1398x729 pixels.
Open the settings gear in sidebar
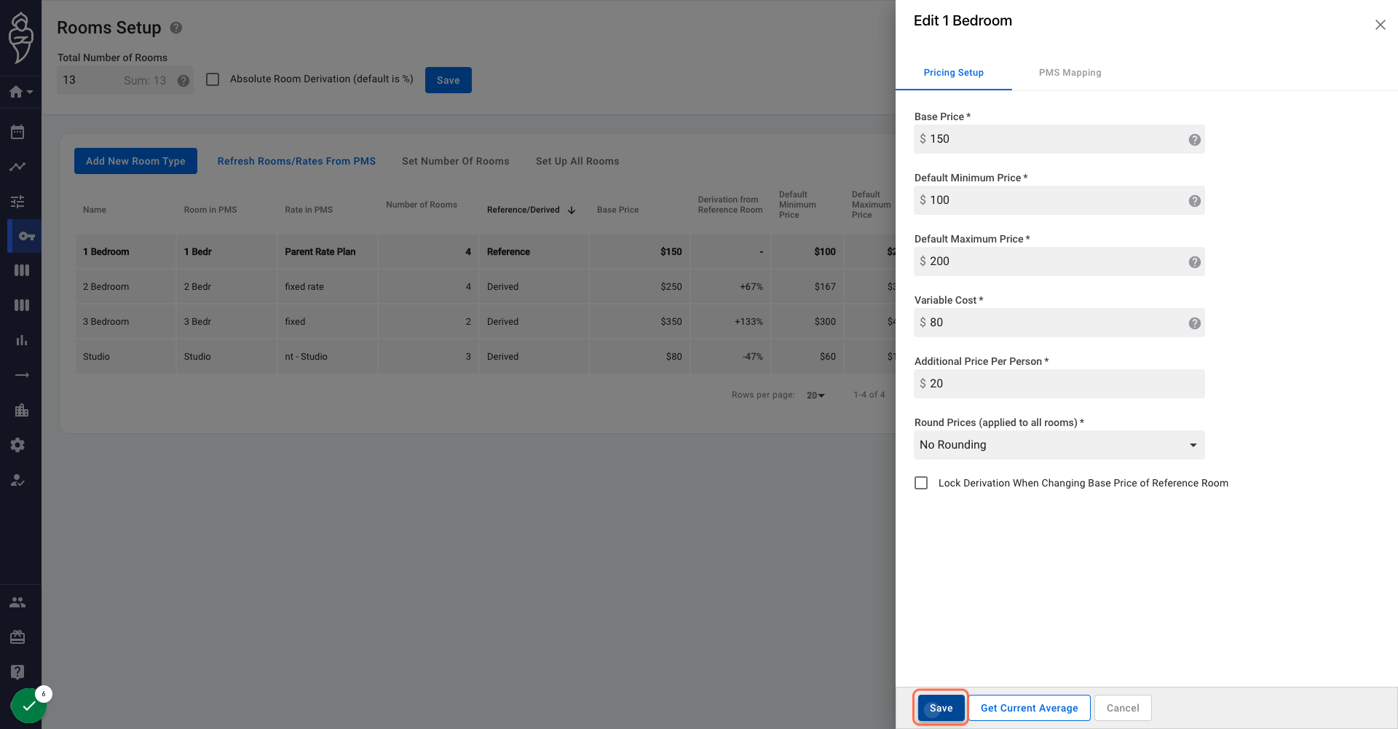coord(17,445)
